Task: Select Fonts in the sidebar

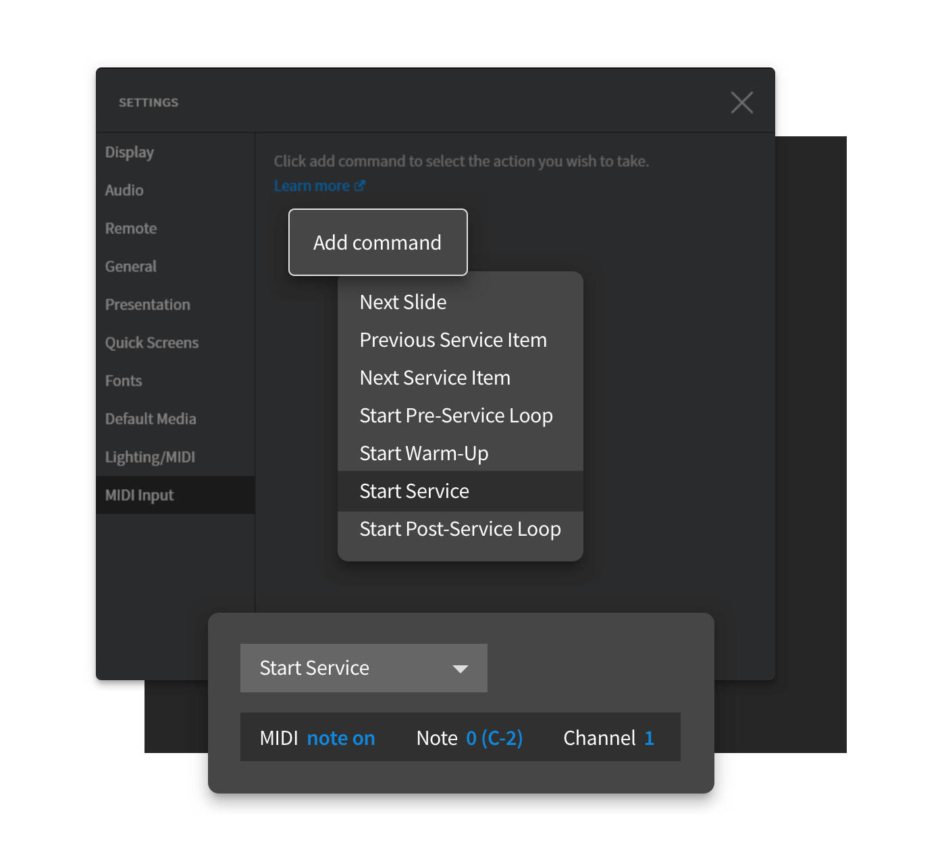Action: (176, 381)
